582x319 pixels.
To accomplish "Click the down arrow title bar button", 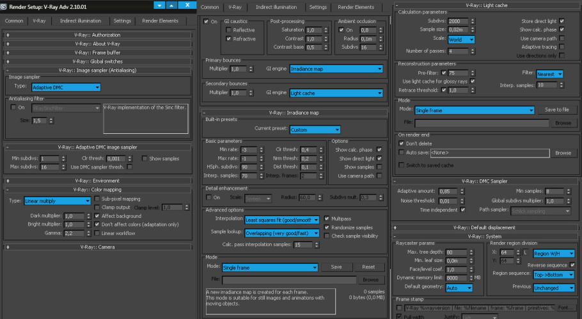I will [159, 5].
